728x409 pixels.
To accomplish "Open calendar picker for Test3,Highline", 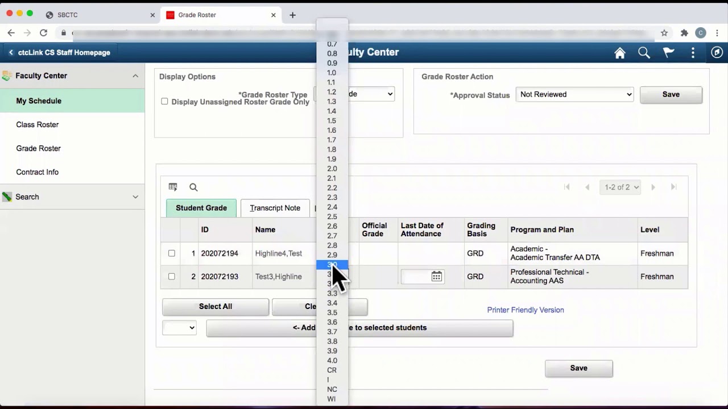I will (x=436, y=277).
